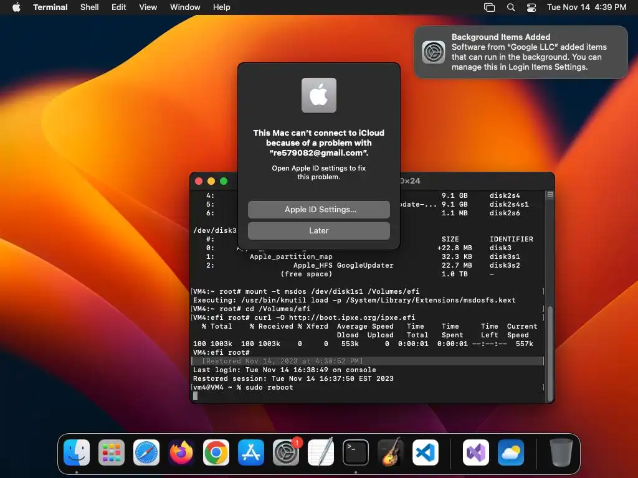Click the Restored Nov 14 session marker line

368,361
